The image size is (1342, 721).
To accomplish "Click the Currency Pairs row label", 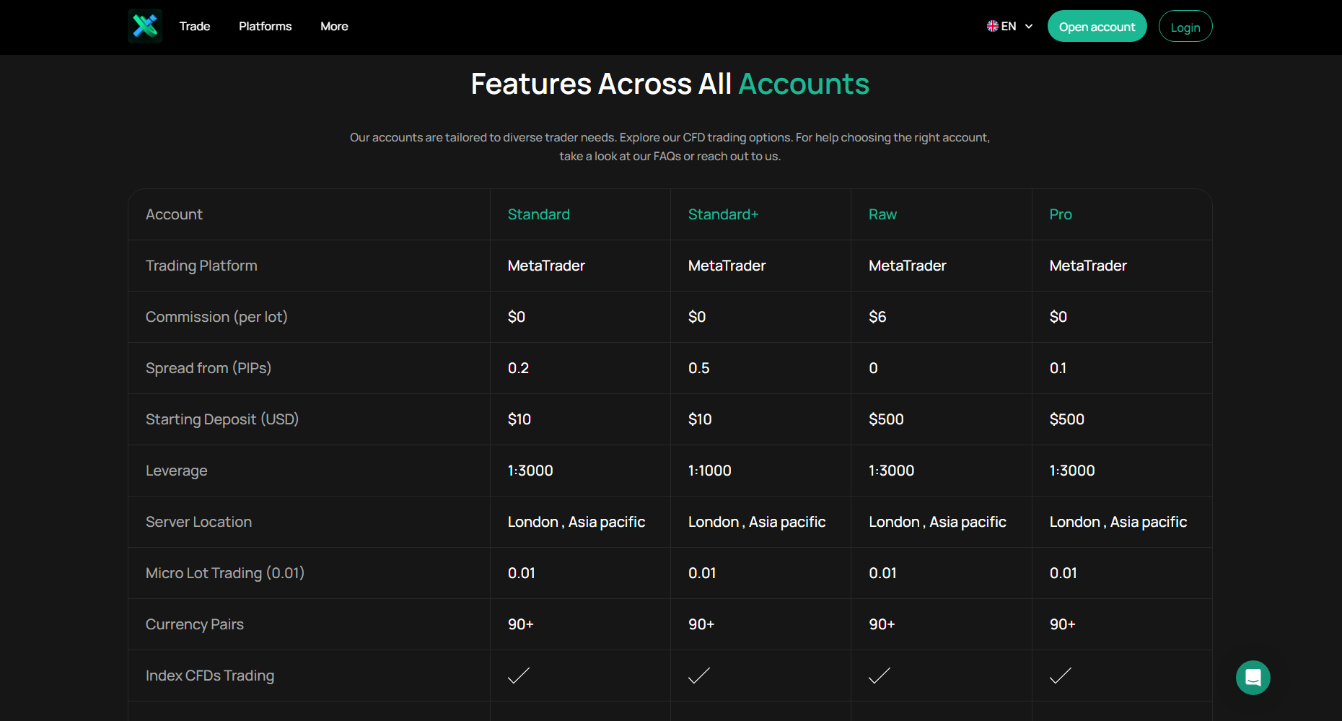I will [195, 624].
